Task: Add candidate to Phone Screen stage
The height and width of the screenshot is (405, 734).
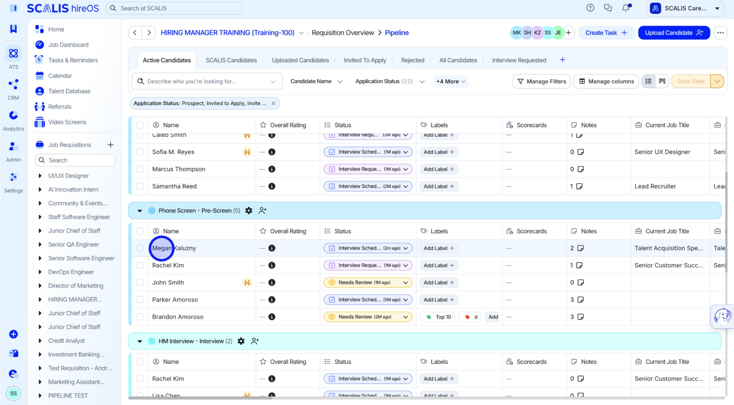Action: (x=262, y=211)
